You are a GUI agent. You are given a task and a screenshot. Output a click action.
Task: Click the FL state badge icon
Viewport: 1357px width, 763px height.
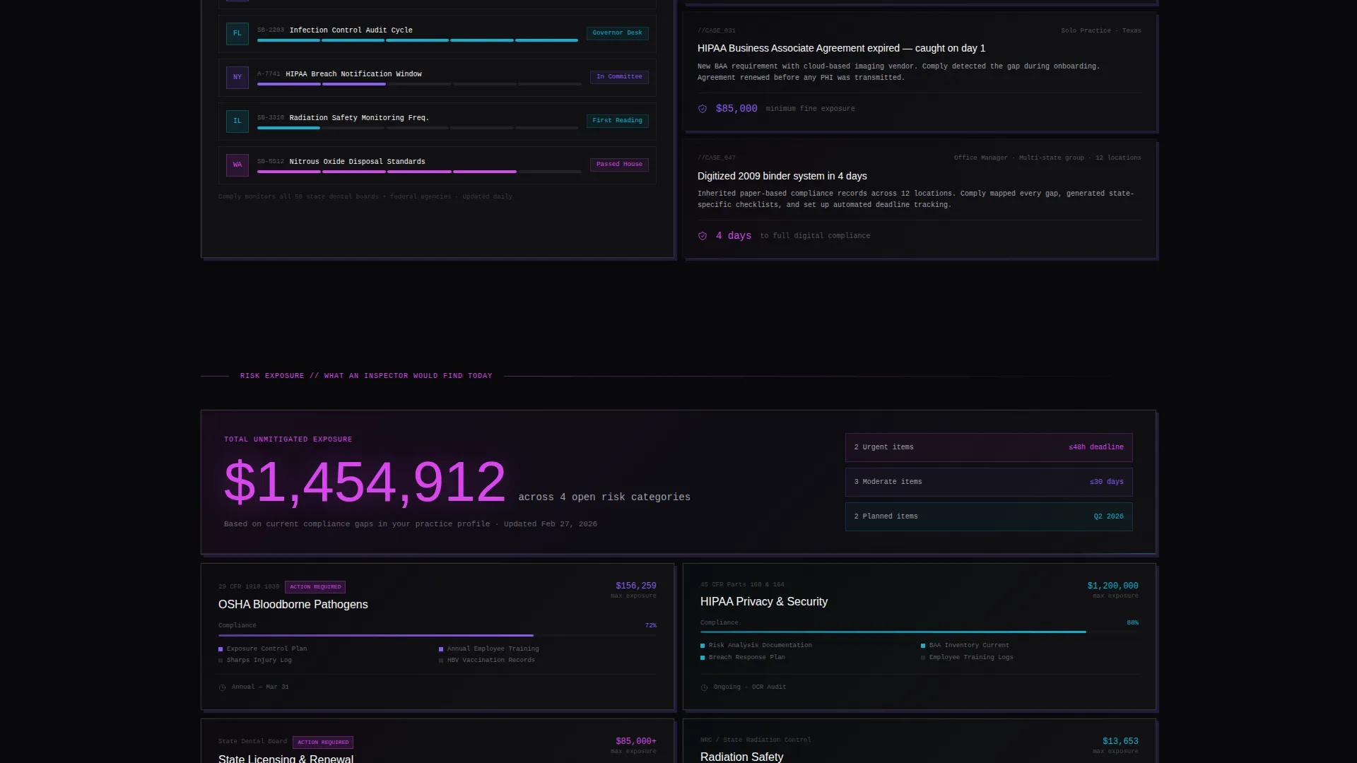pos(237,33)
